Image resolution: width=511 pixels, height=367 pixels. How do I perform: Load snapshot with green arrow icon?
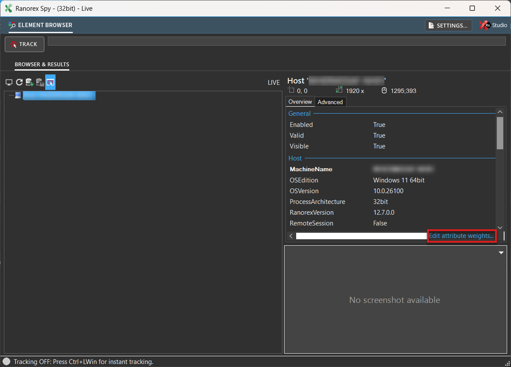point(30,82)
